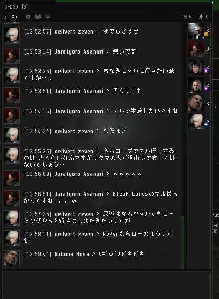
Task: Decrease chat font size with a- button
Action: pyautogui.click(x=6, y=17)
